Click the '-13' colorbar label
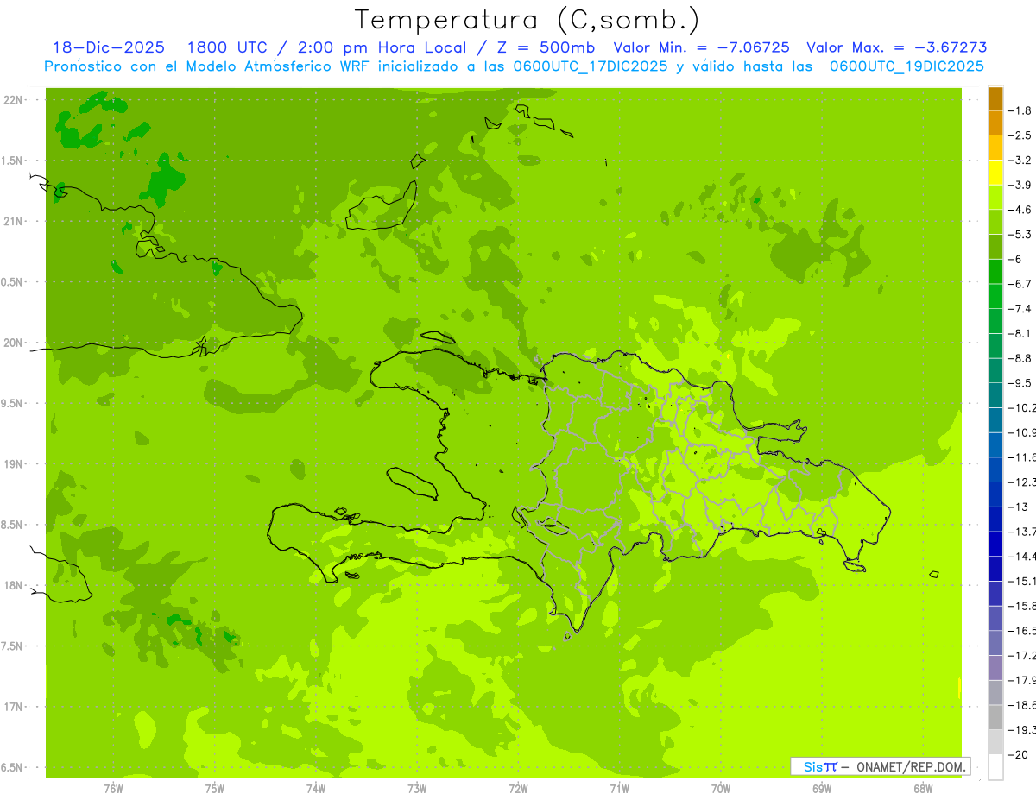Viewport: 1036px width, 800px height. coord(1019,507)
